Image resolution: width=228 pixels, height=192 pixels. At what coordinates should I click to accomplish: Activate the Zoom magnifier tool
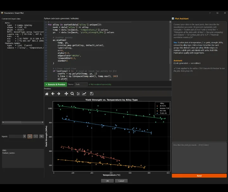point(72,94)
